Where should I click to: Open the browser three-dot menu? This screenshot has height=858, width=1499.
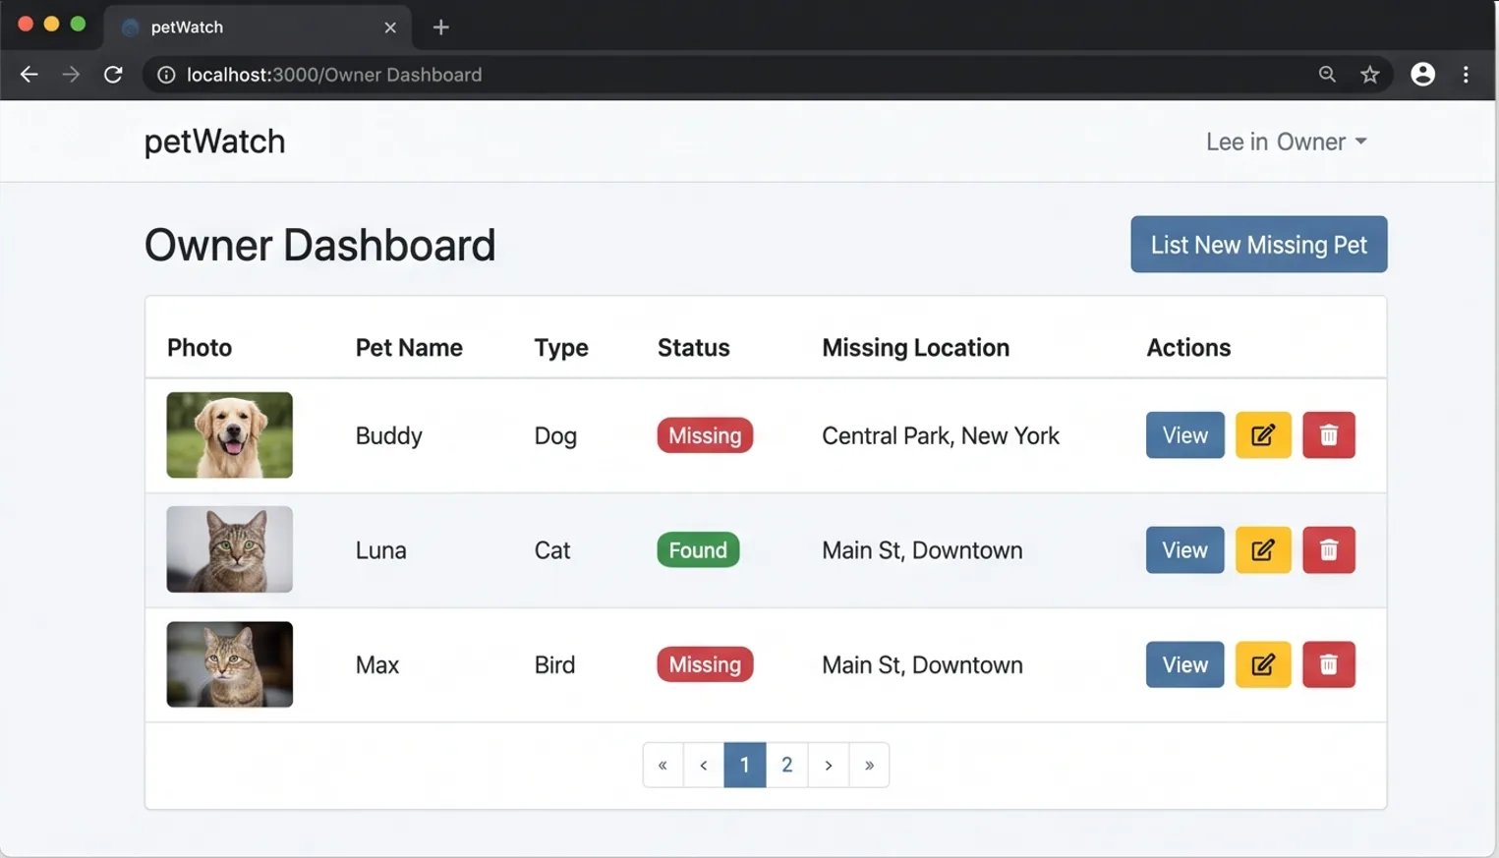point(1466,75)
